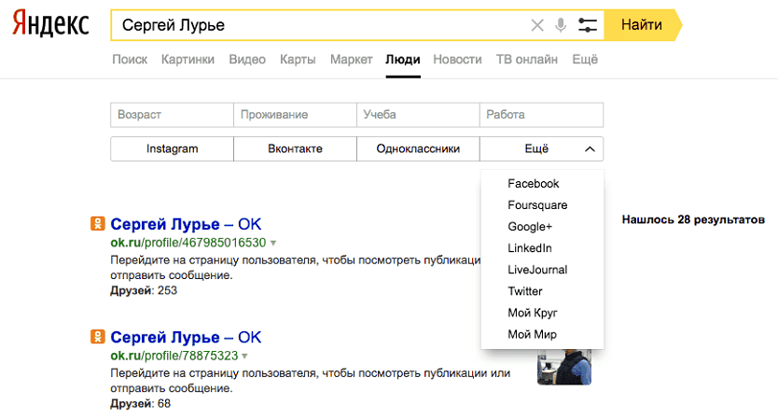The height and width of the screenshot is (420, 778).
Task: Open advanced search settings sliders icon
Action: tap(587, 25)
